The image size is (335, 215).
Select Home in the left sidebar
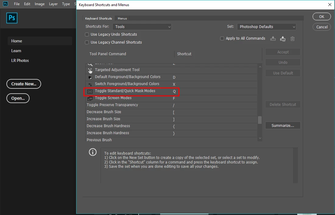40,41
